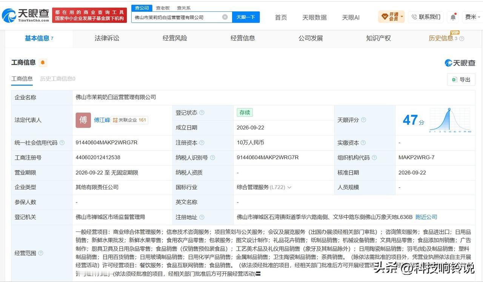The width and height of the screenshot is (483, 282).
Task: Open 天眼AI in the header navigation
Action: point(351,17)
